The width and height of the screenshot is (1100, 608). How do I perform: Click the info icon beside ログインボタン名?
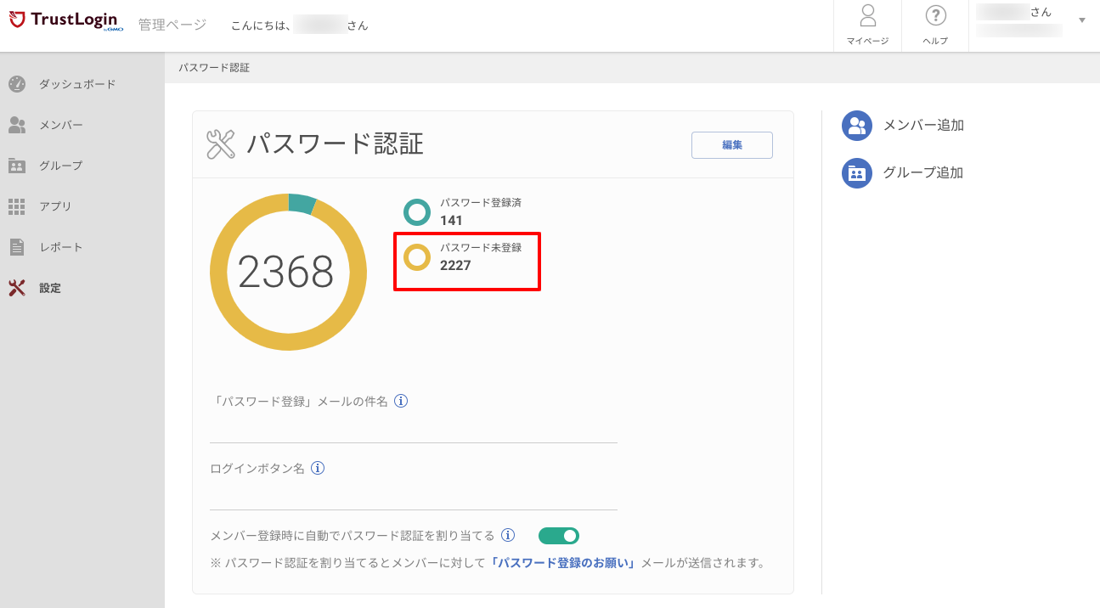click(x=318, y=468)
